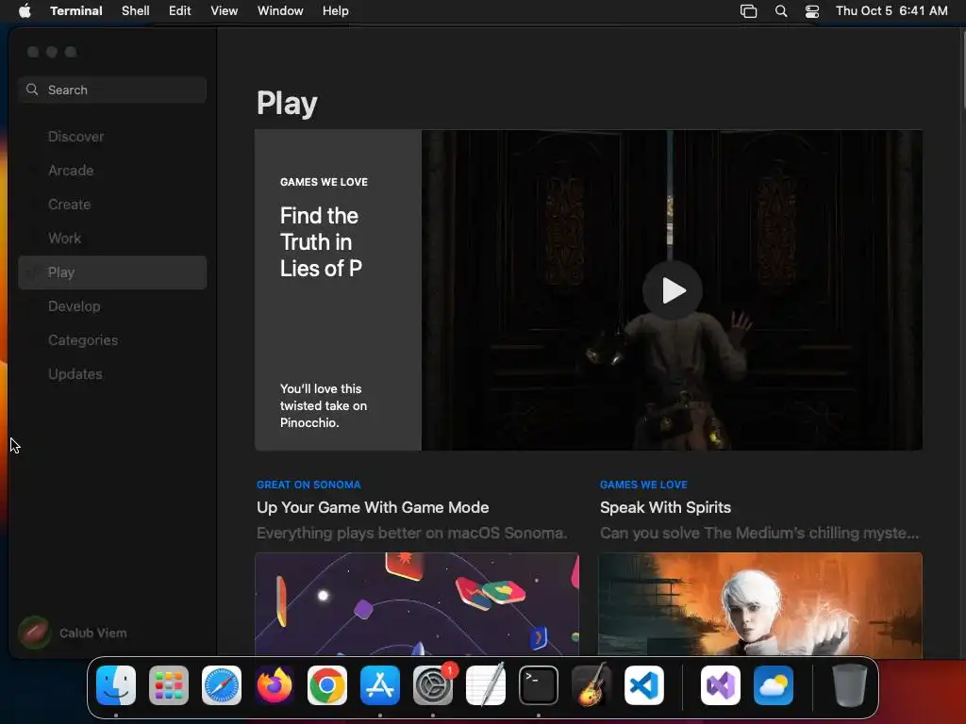Click the Play page heading
The image size is (966, 724).
tap(287, 103)
